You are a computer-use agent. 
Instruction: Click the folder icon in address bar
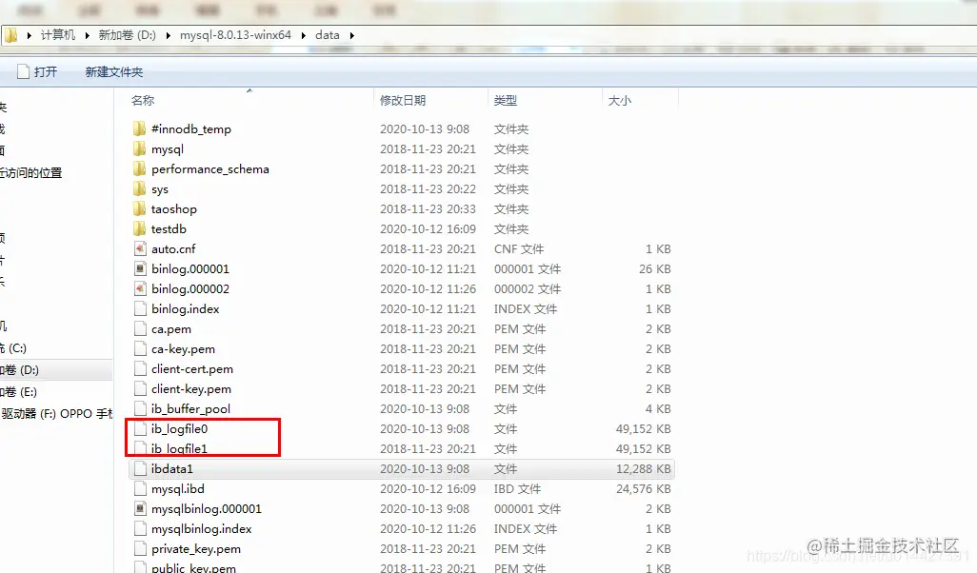point(10,35)
